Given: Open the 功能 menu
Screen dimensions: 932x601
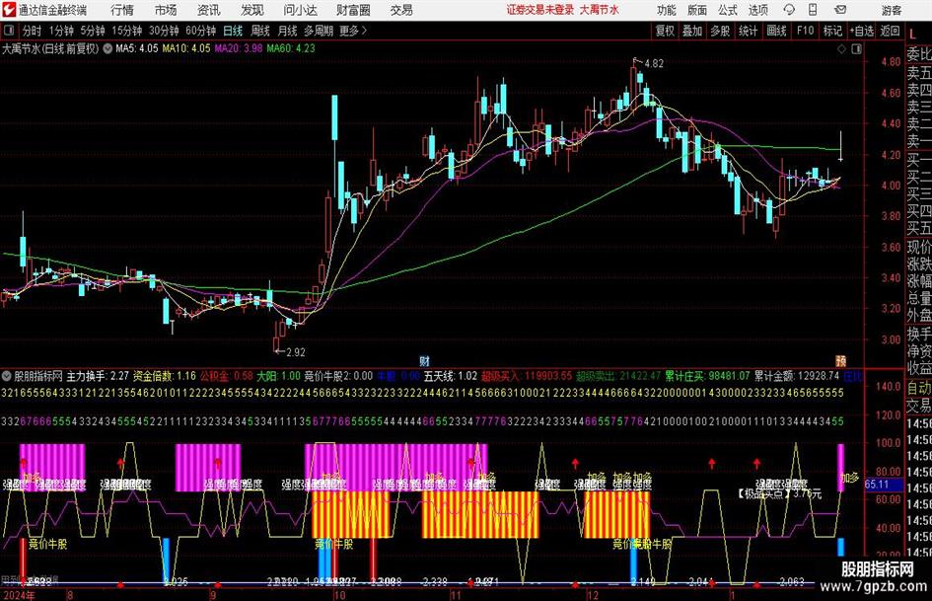Looking at the screenshot, I should (667, 10).
